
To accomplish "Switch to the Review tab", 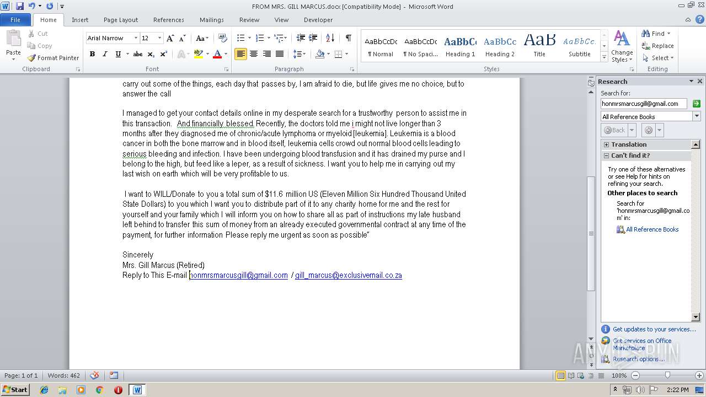I will (249, 20).
